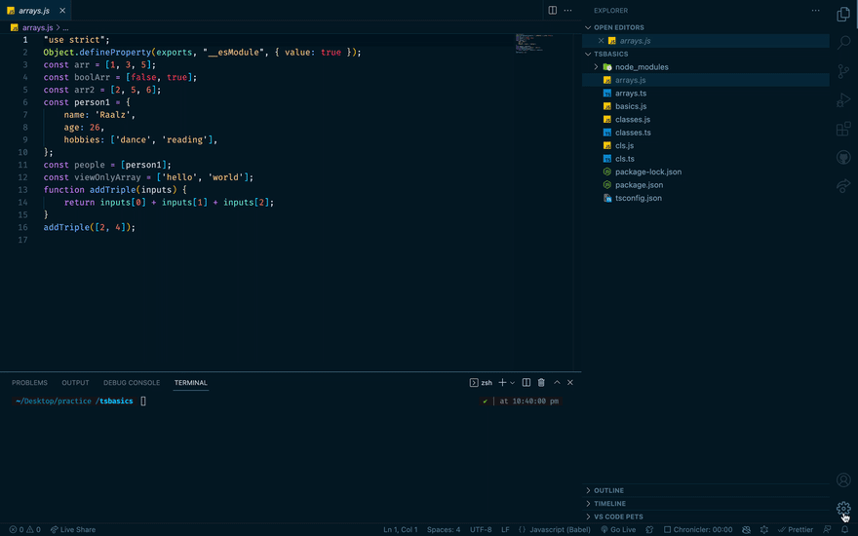Switch to the Debug Console tab
This screenshot has width=858, height=536.
(x=132, y=382)
